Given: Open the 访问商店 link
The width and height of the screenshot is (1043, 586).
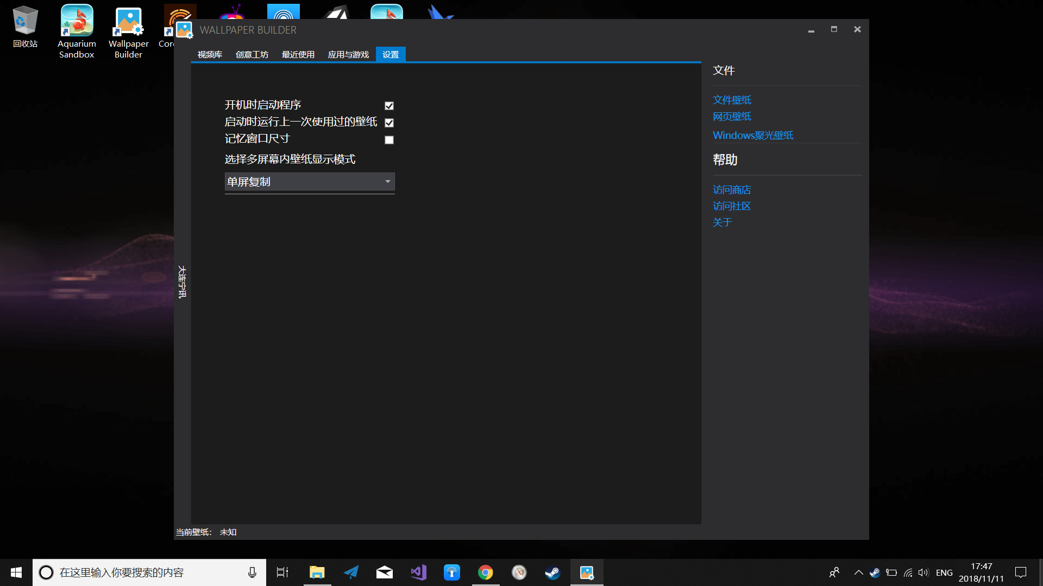Looking at the screenshot, I should pyautogui.click(x=731, y=189).
